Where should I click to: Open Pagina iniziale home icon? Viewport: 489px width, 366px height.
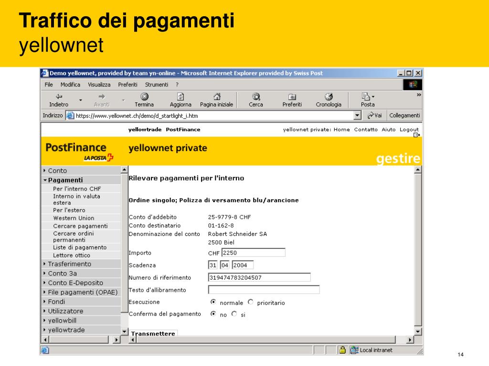[217, 96]
